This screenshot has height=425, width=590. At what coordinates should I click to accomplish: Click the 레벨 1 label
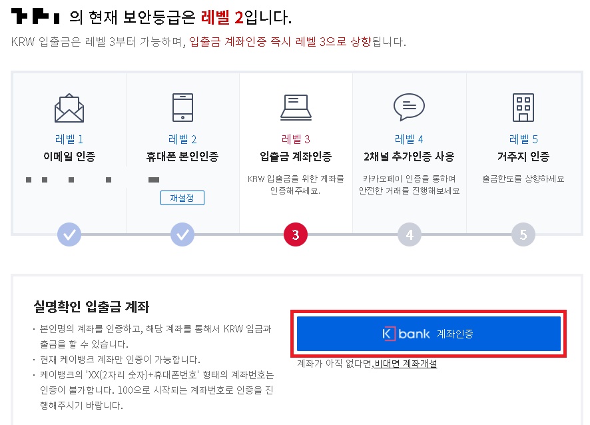tap(69, 139)
